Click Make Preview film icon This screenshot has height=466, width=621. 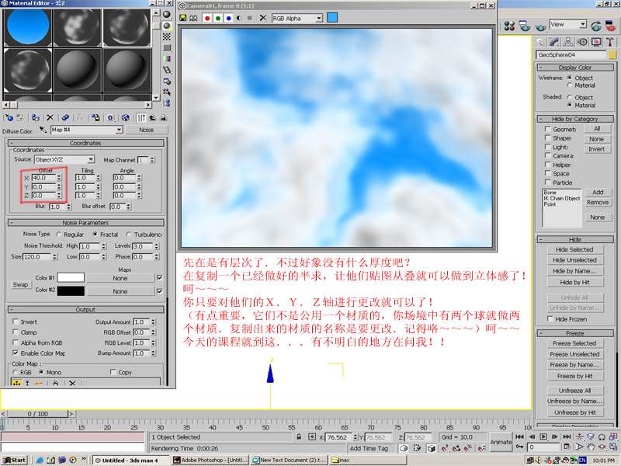click(x=167, y=70)
